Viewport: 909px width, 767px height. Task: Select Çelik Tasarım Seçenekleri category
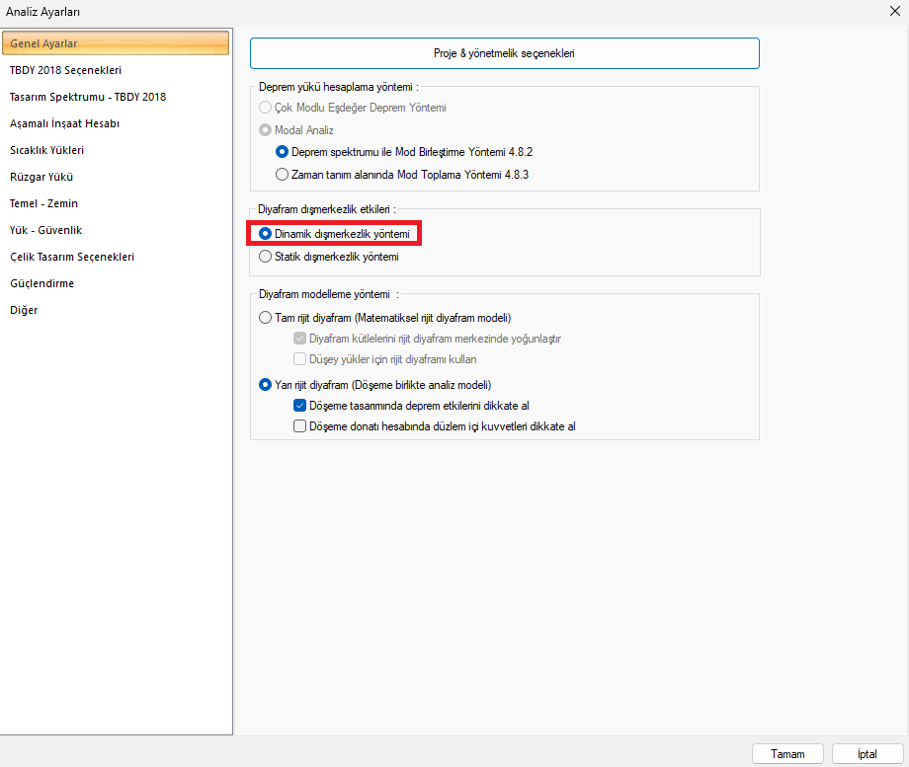(x=71, y=257)
